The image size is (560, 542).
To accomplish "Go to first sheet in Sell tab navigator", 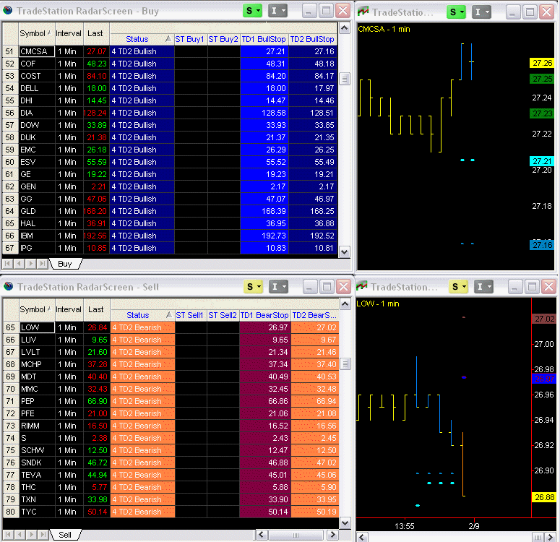I will (8, 535).
